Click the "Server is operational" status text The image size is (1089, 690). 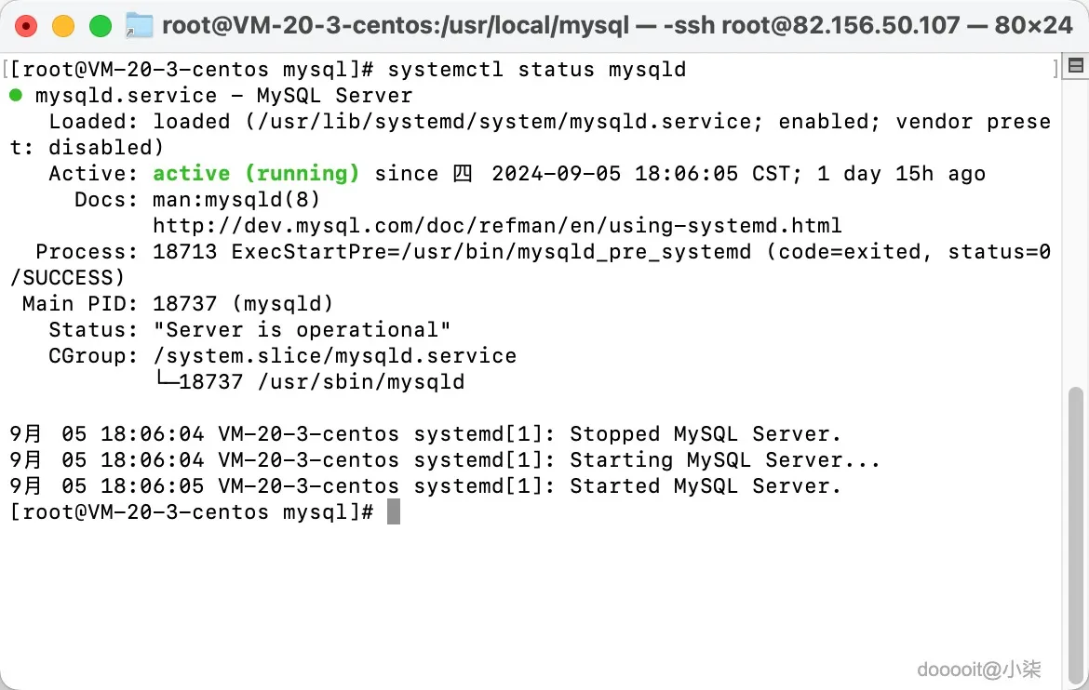pyautogui.click(x=302, y=329)
